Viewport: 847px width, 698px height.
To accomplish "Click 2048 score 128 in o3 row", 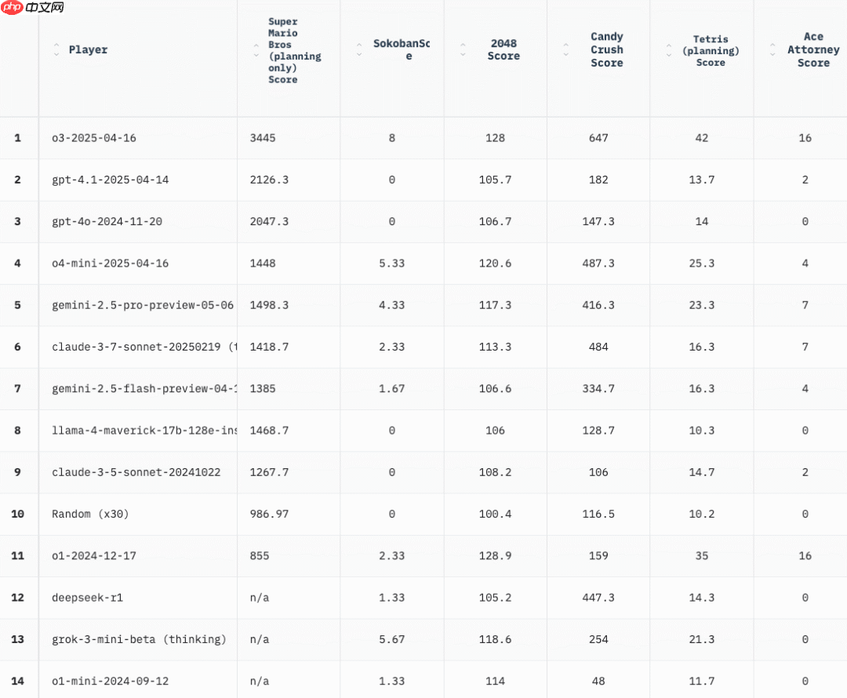I will pyautogui.click(x=495, y=138).
